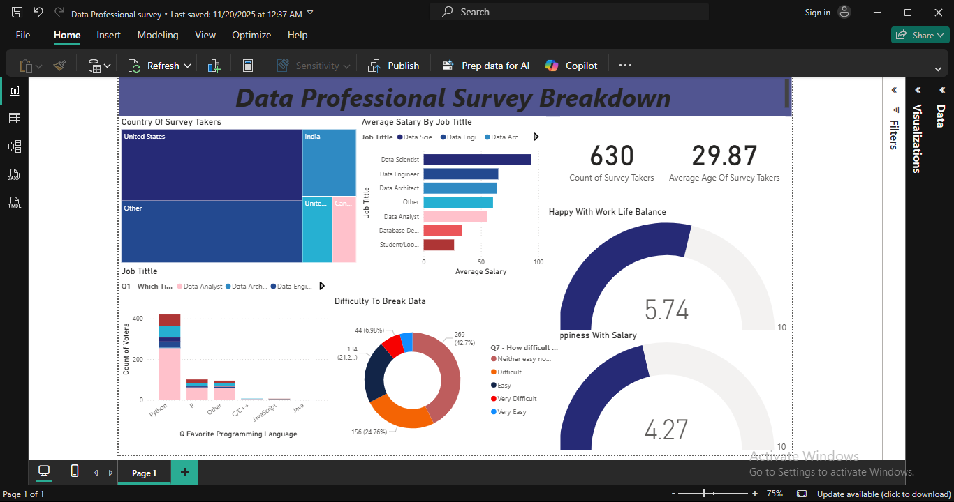Go to next page tab arrow
Screen dimensions: 954x502
pyautogui.click(x=110, y=473)
